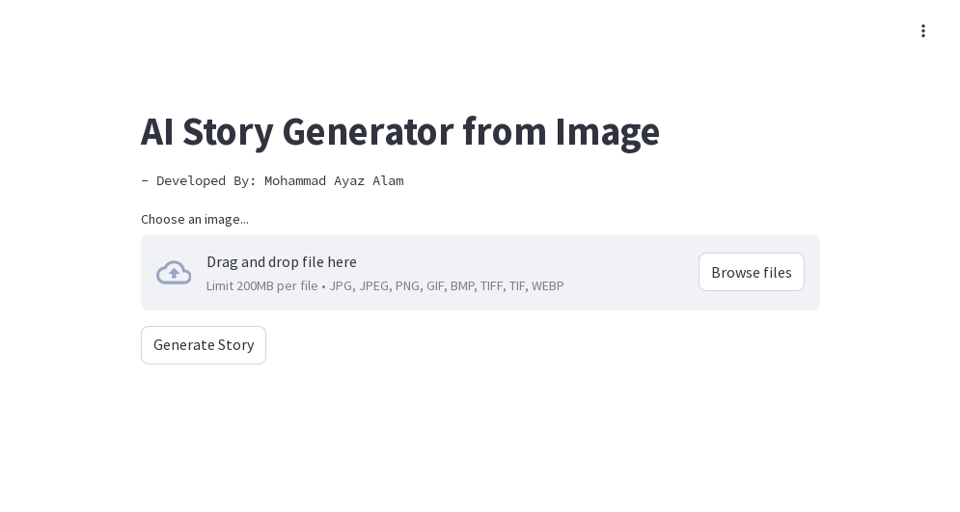
Task: Select the upload arrow cloud graphic
Action: pos(174,273)
